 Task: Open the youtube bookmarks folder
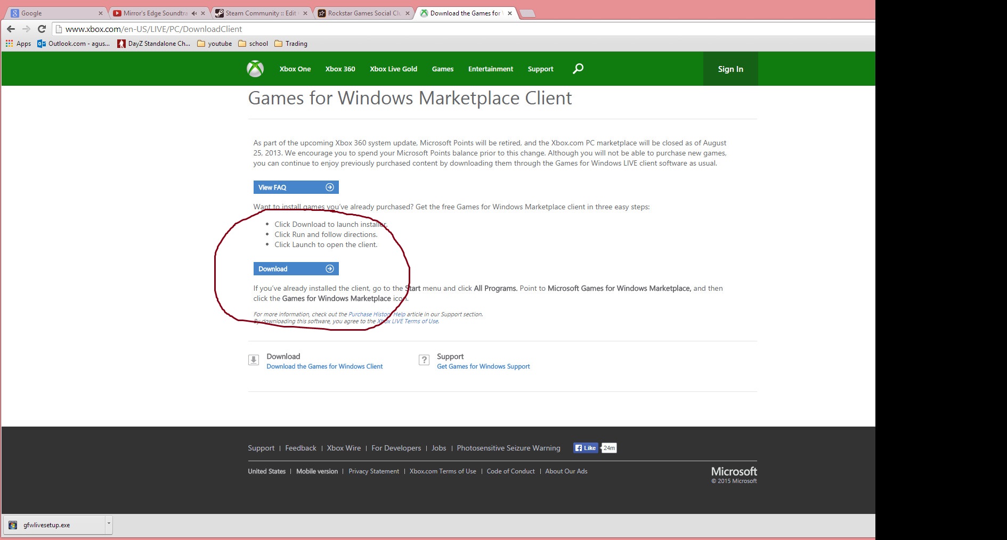(214, 44)
